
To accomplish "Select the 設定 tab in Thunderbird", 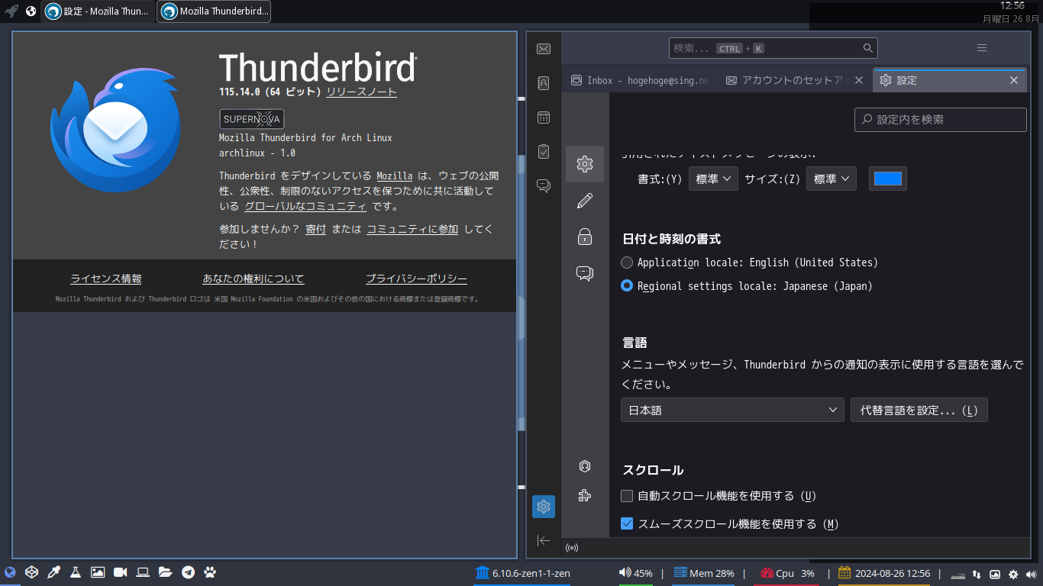I will click(x=949, y=80).
